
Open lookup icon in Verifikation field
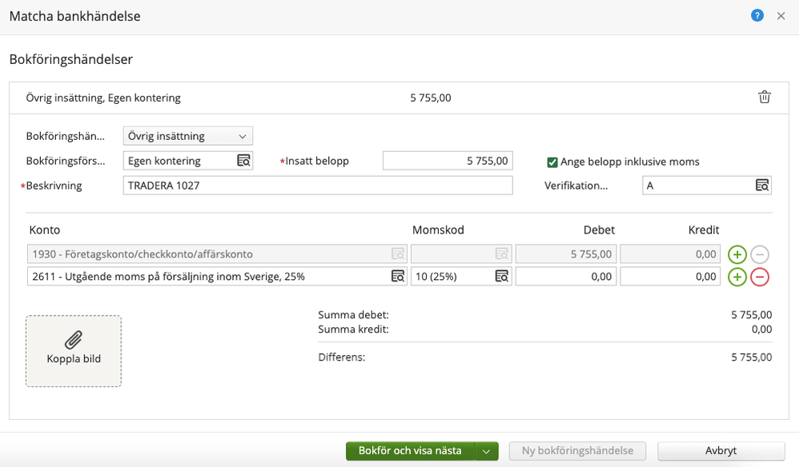(x=762, y=186)
